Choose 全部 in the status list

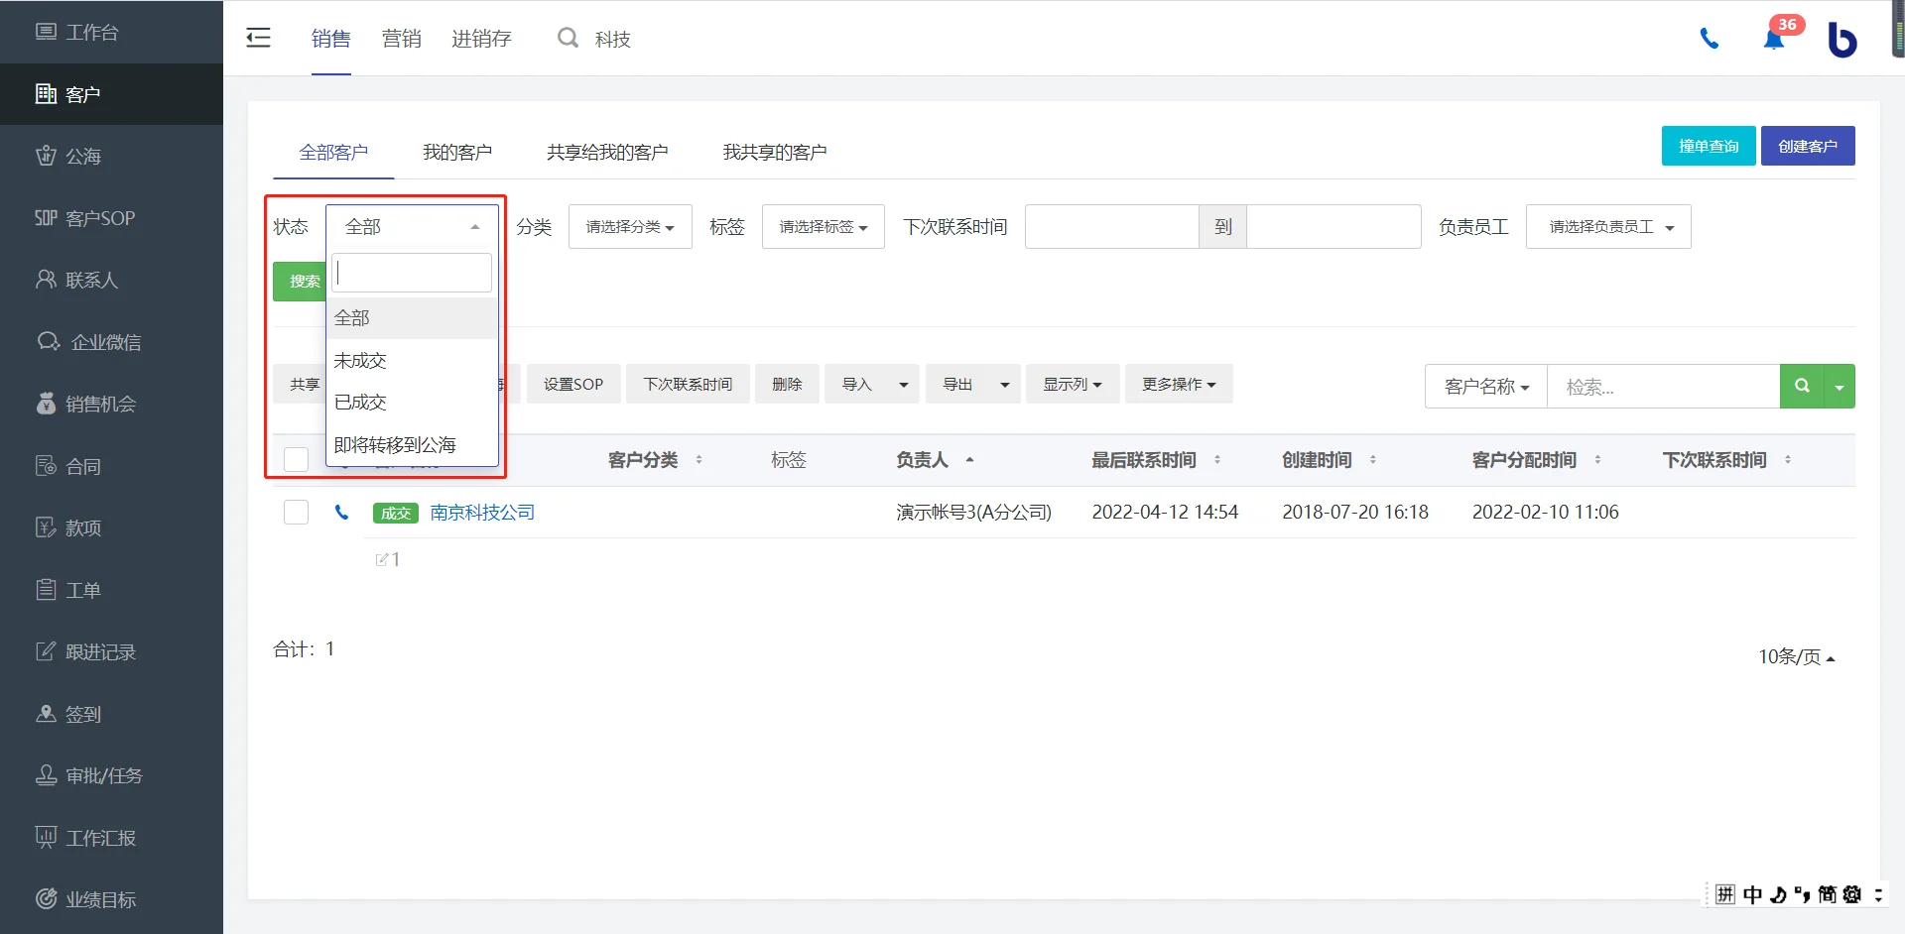point(412,318)
